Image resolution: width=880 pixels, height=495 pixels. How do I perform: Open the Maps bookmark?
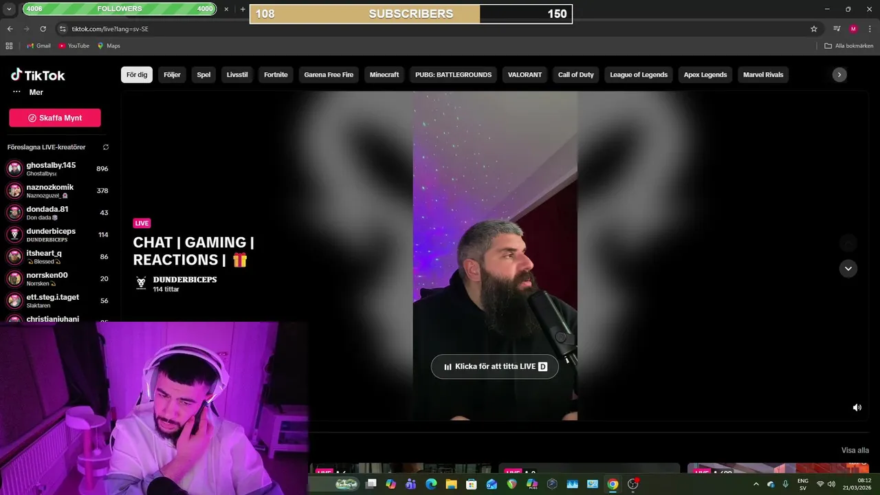(109, 45)
